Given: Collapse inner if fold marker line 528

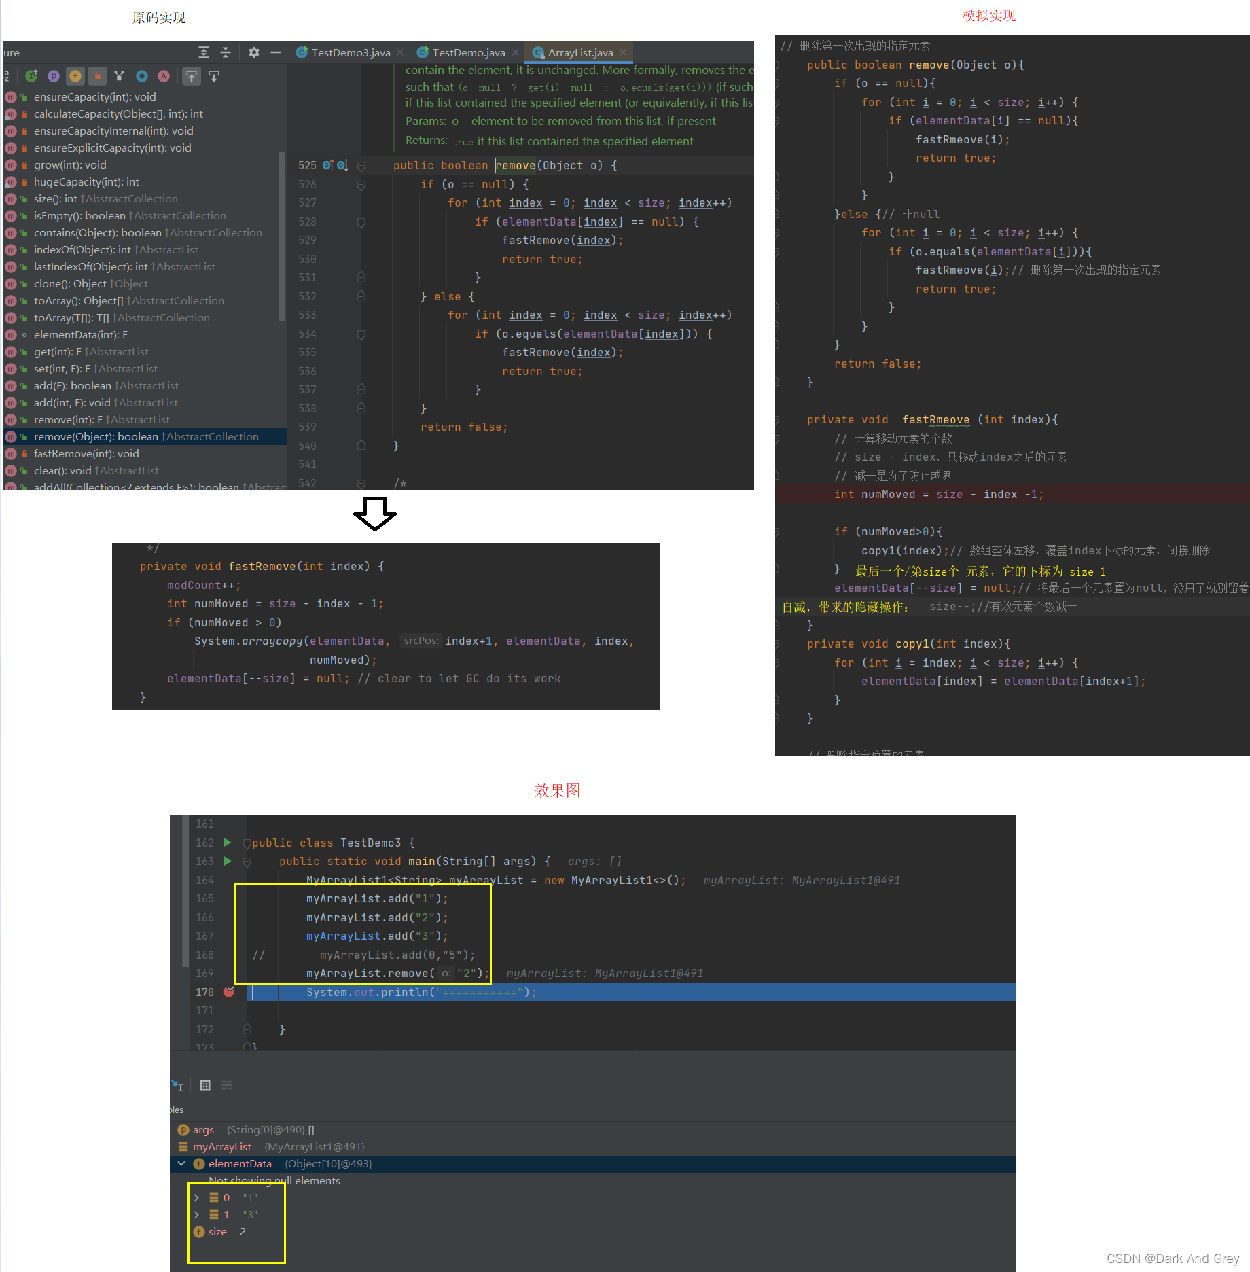Looking at the screenshot, I should coord(361,222).
